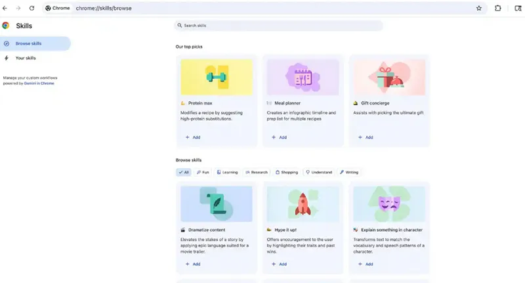The height and width of the screenshot is (283, 525).
Task: Click the compass icon for Browse skills
Action: pyautogui.click(x=7, y=43)
